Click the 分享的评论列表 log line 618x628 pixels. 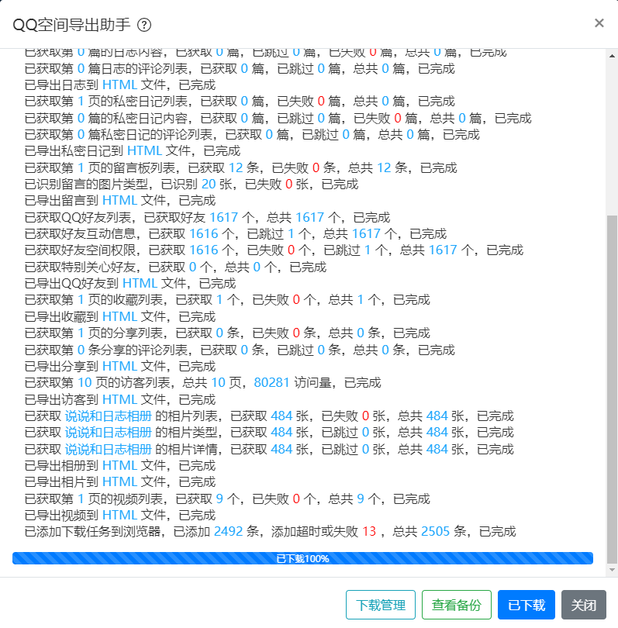click(240, 350)
